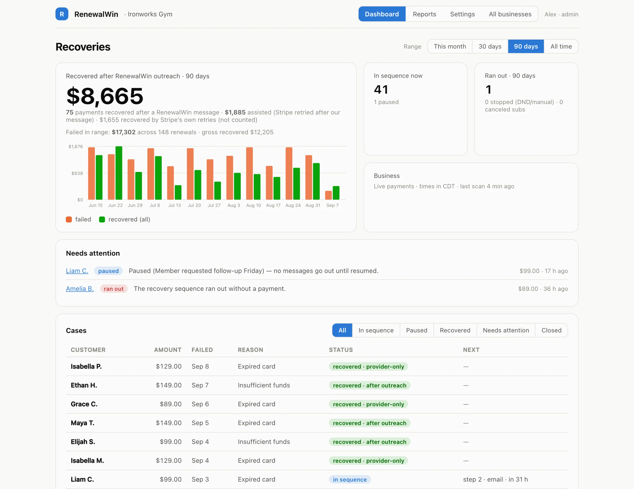Filter cases by Recovered
This screenshot has height=489, width=634.
pos(455,330)
